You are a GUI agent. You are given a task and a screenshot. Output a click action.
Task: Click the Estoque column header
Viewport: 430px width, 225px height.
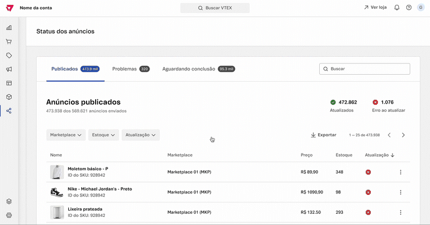(x=344, y=155)
